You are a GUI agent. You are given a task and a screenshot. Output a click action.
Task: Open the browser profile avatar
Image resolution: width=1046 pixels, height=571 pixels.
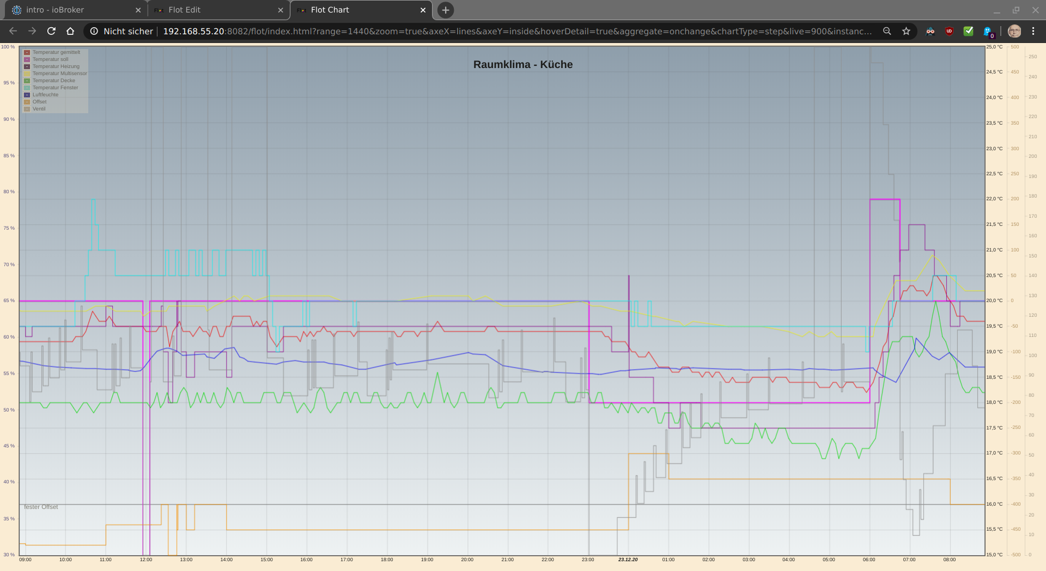(x=1014, y=31)
